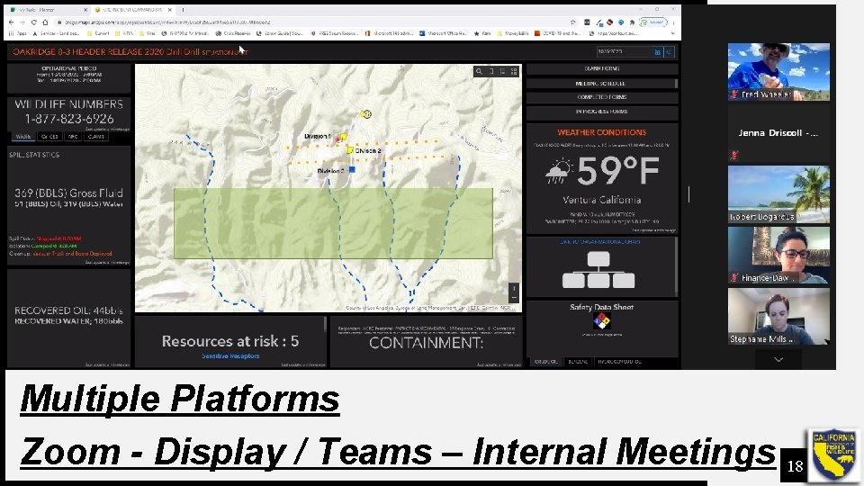
Task: Select the Claims tab
Action: pos(96,137)
